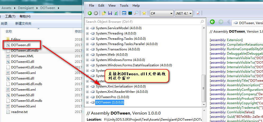Expand the System.Windows.Forms (4.0.0.0) node

(87, 60)
